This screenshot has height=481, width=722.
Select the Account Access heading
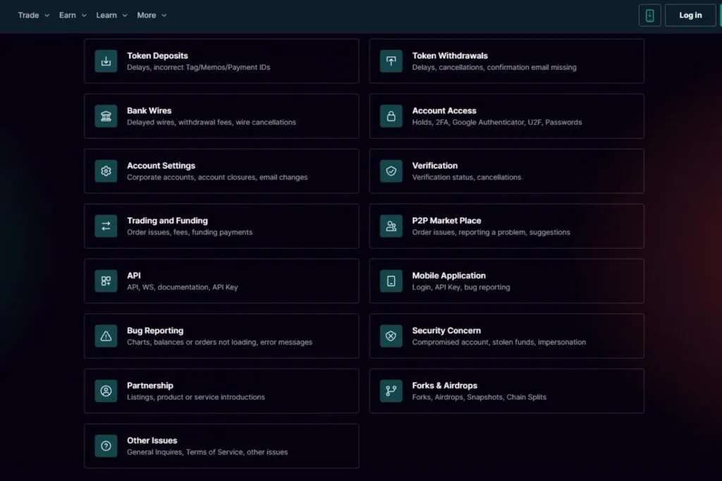(444, 111)
